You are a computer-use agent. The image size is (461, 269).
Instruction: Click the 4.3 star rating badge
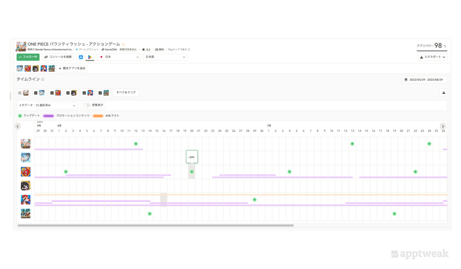pos(146,50)
